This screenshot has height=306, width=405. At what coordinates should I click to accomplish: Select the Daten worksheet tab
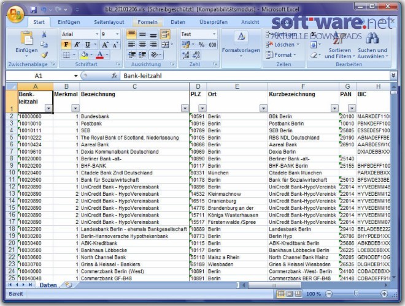pos(48,285)
